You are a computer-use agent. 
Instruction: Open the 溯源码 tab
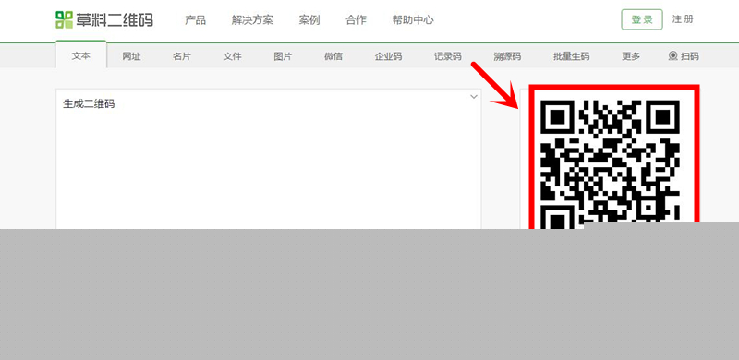(507, 56)
